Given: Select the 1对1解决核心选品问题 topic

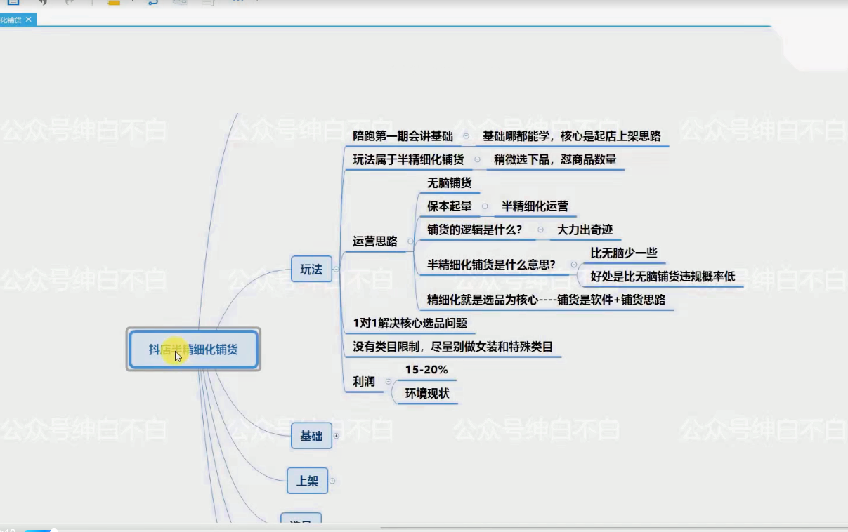Looking at the screenshot, I should (x=410, y=324).
